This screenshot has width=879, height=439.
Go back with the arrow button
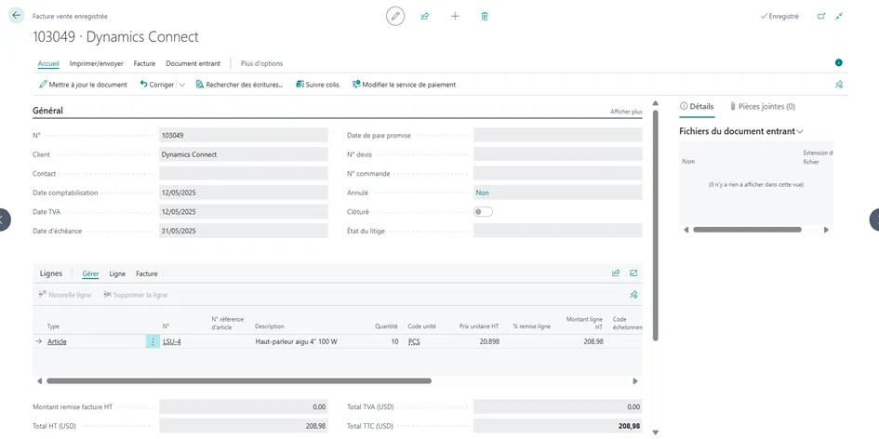click(x=16, y=16)
